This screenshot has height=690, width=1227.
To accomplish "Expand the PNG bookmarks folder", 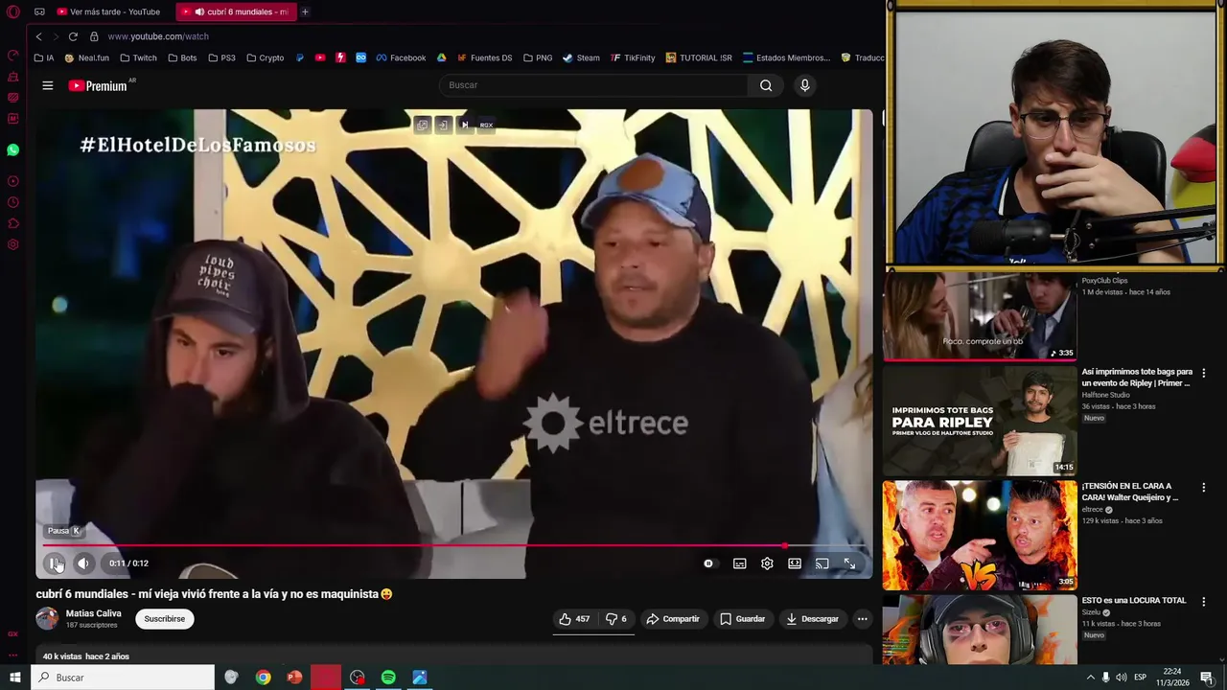I will point(538,57).
